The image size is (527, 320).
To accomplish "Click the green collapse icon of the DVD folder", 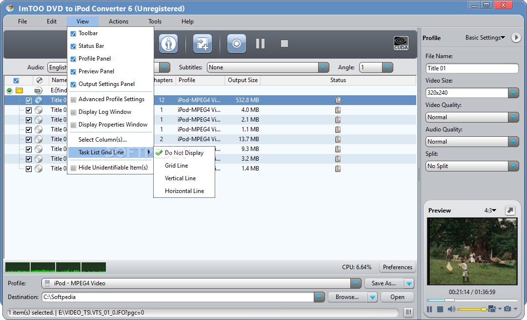I will point(9,90).
